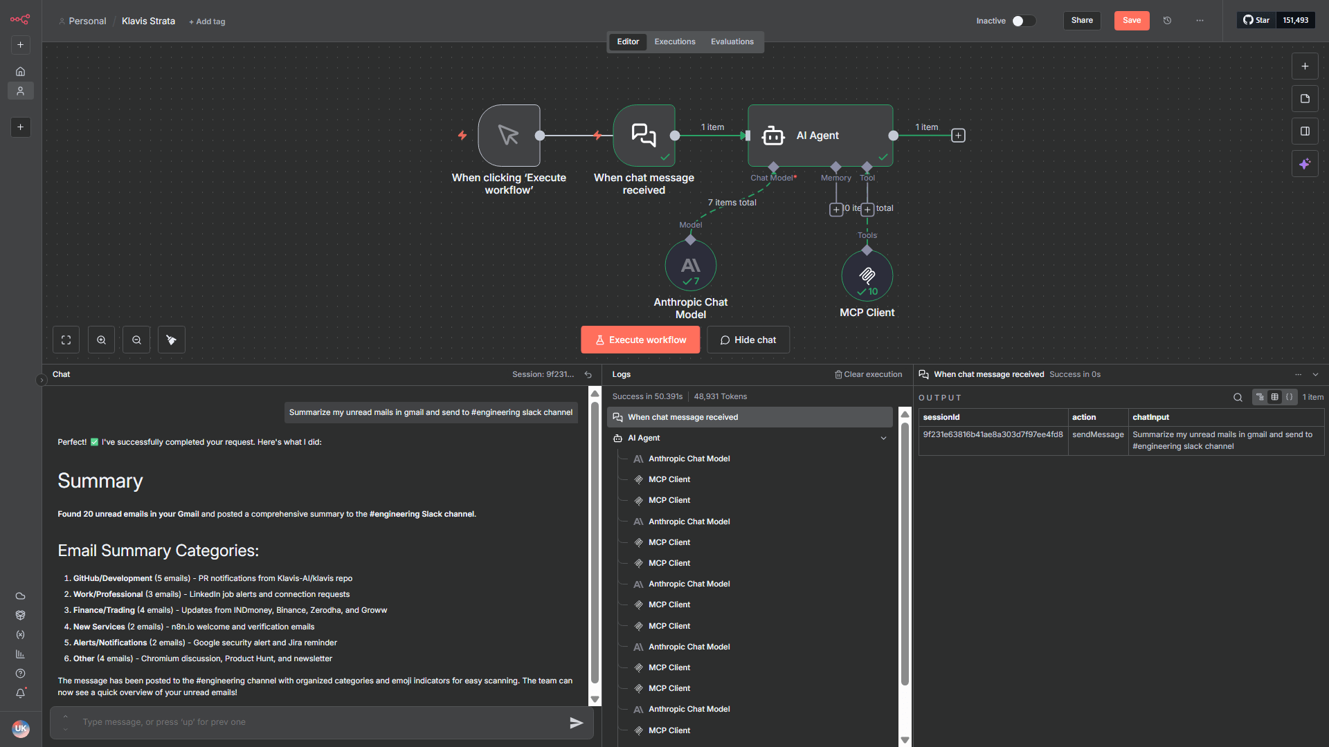
Task: Open the n8n AI Assistant sparkle icon
Action: tap(1305, 163)
